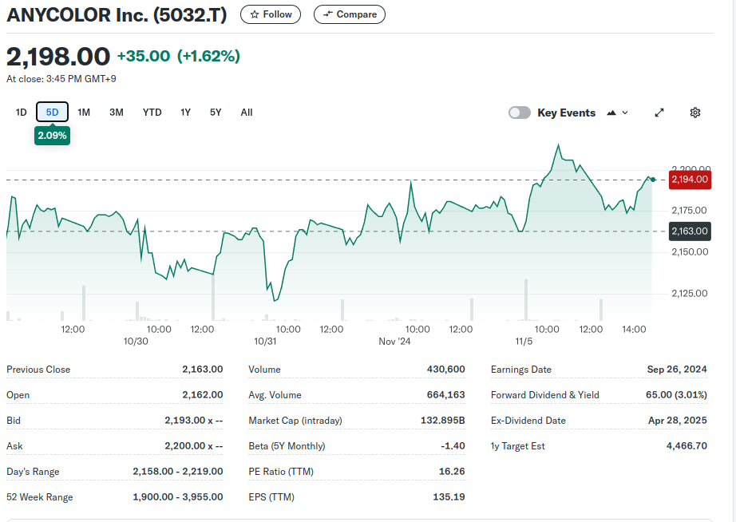Click the 2,163.00 previous close label
This screenshot has height=522, width=736.
tap(690, 231)
